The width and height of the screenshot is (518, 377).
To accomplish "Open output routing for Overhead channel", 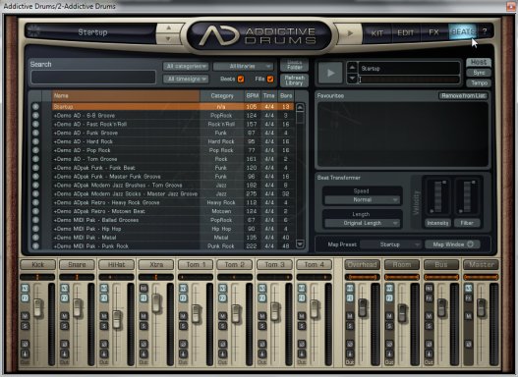I will (350, 354).
